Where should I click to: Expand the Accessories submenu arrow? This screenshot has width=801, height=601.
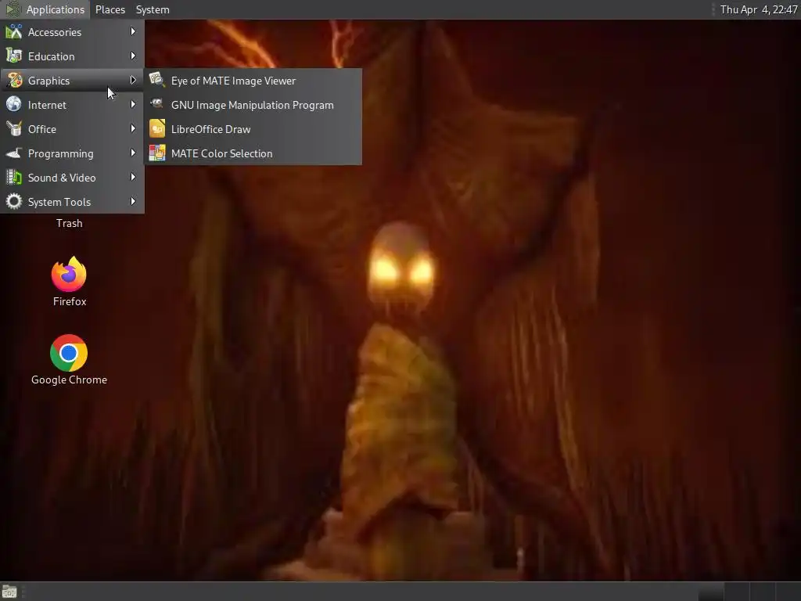pyautogui.click(x=133, y=31)
